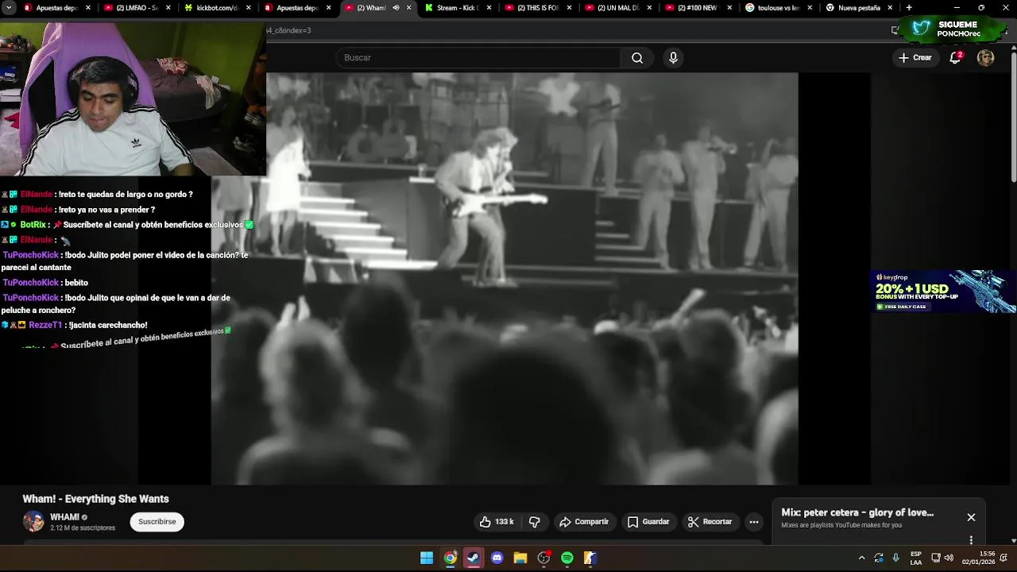
Task: Open the Windows notification center icon
Action: pos(1004,558)
